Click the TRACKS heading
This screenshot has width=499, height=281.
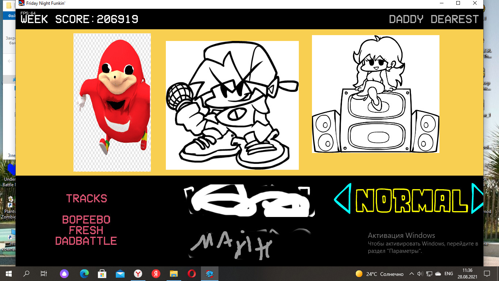(87, 198)
